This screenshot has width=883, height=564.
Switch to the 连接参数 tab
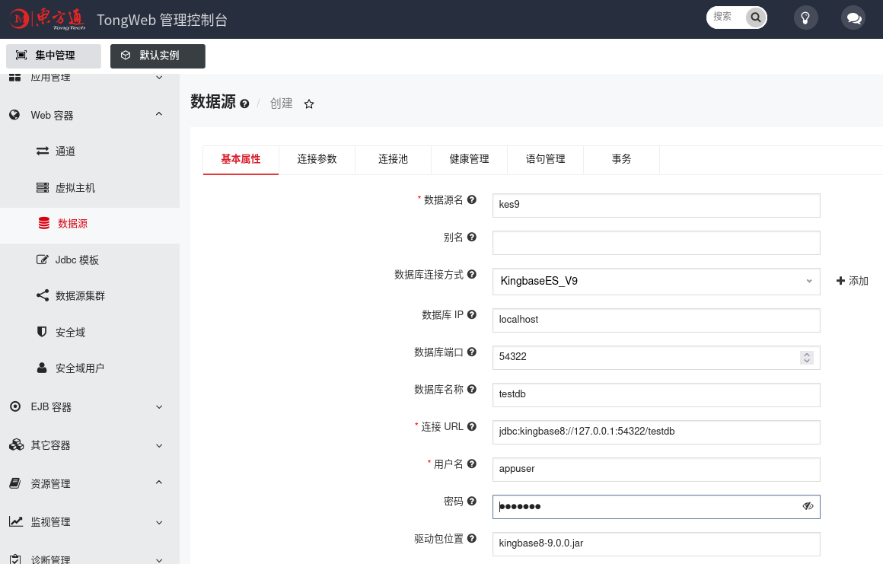pyautogui.click(x=317, y=159)
